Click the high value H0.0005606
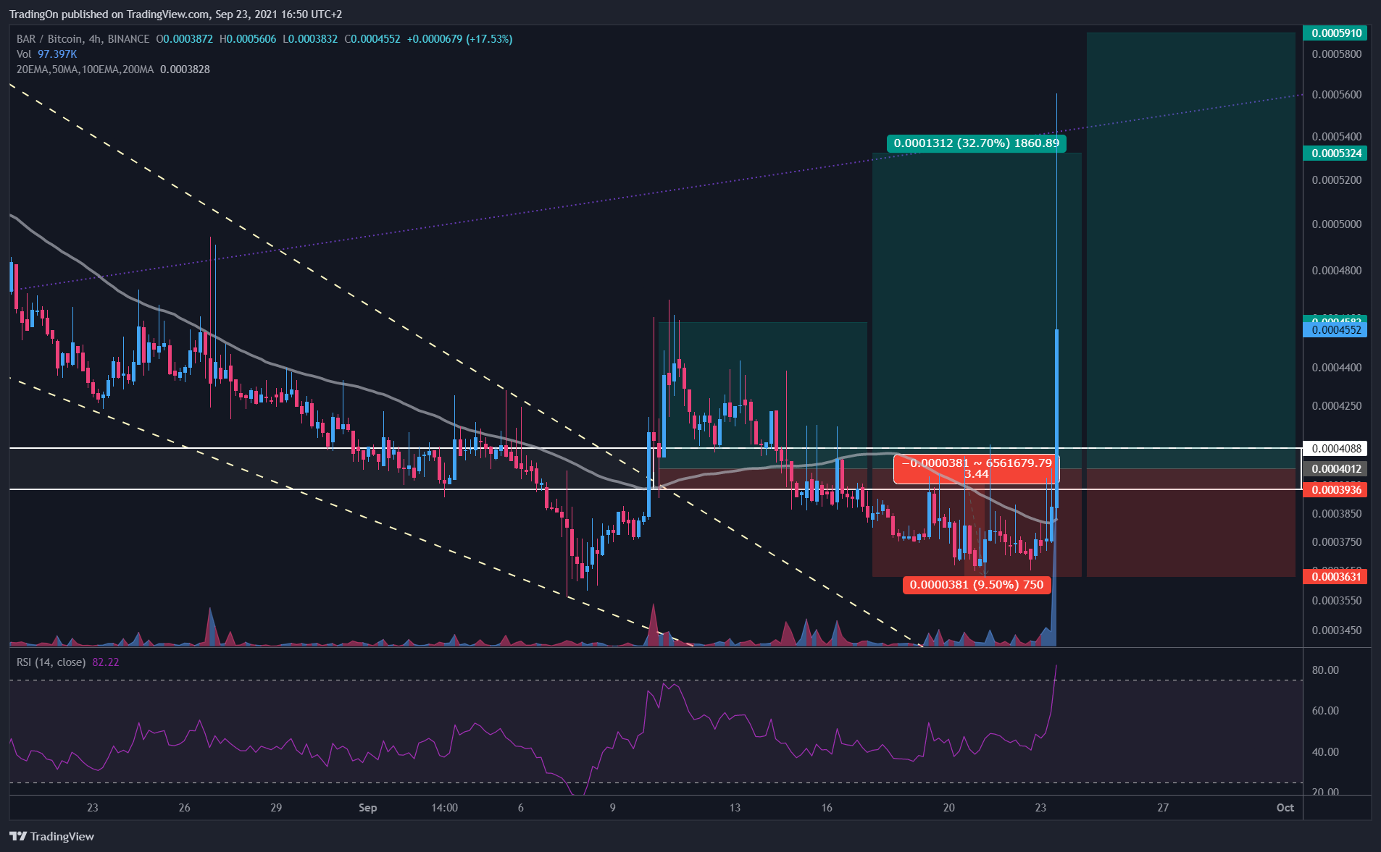Viewport: 1381px width, 852px height. (248, 39)
